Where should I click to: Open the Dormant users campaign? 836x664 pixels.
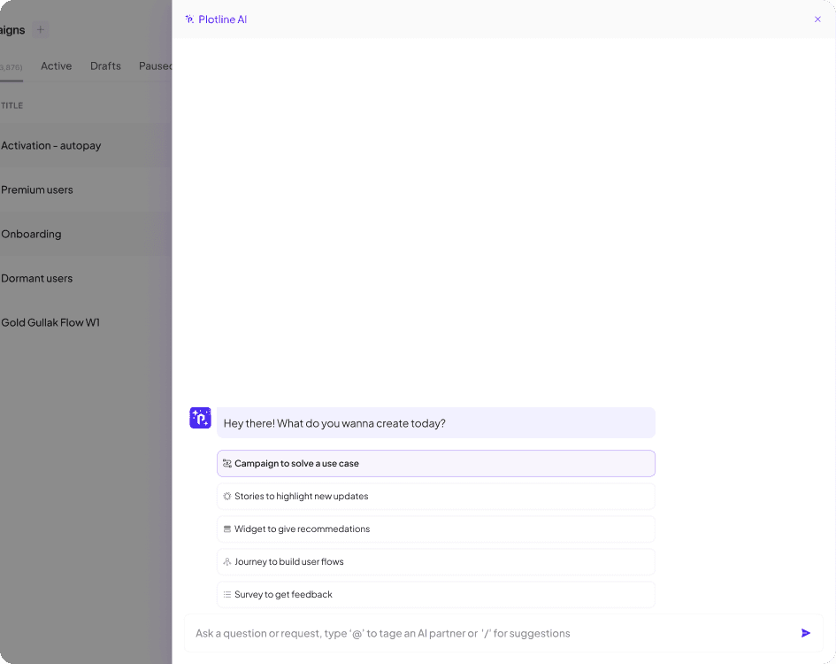pyautogui.click(x=86, y=279)
